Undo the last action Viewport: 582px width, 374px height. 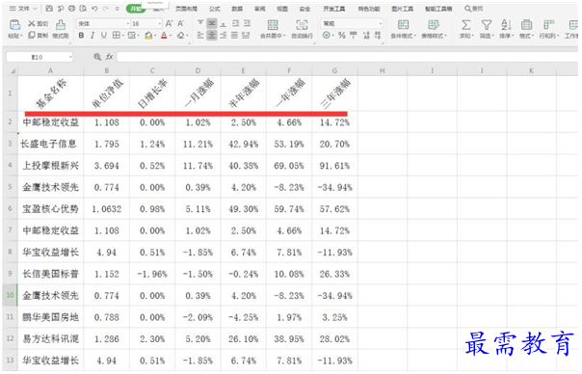[94, 8]
